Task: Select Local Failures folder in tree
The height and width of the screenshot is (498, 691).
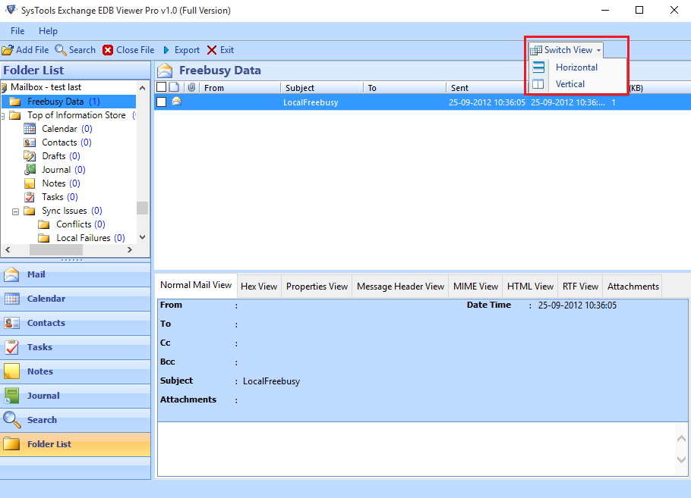Action: click(x=90, y=238)
